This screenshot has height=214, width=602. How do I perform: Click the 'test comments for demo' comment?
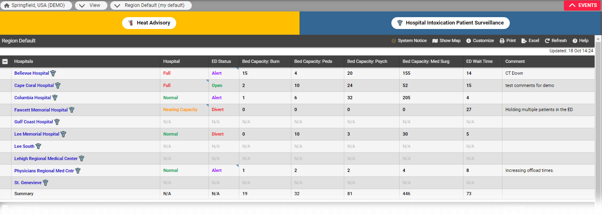(529, 86)
